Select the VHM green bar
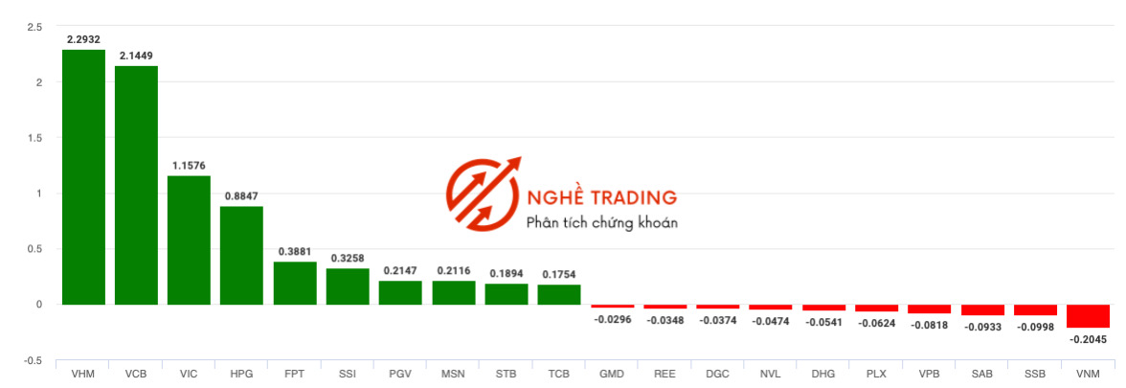Screen dimensions: 1126x388 coord(84,176)
